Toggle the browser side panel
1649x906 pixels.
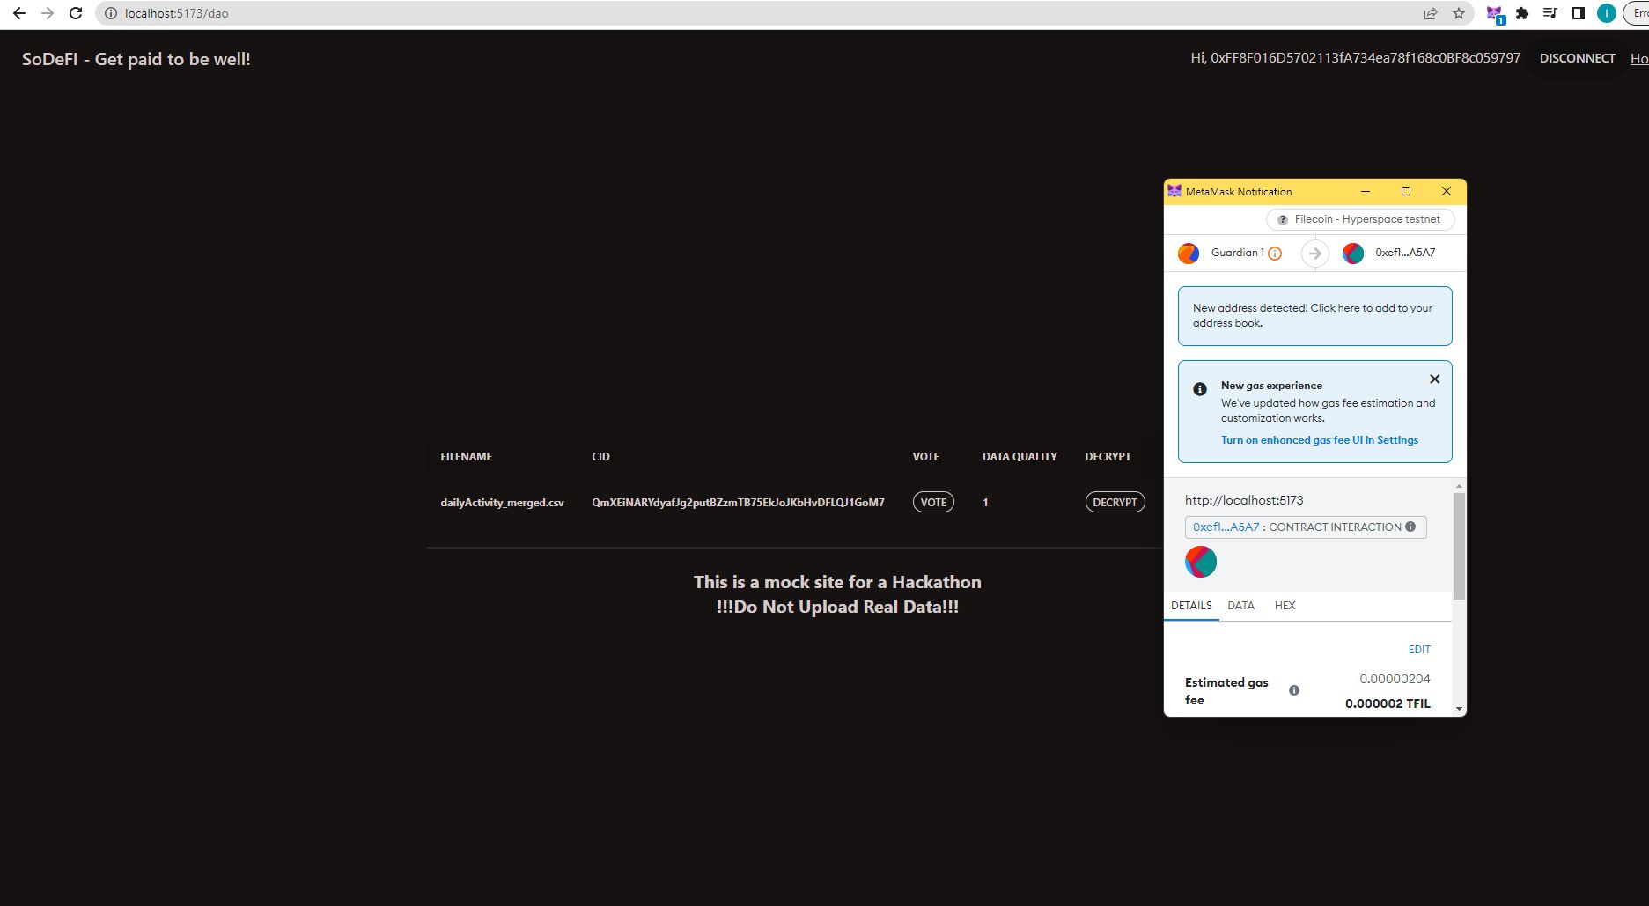pyautogui.click(x=1579, y=13)
